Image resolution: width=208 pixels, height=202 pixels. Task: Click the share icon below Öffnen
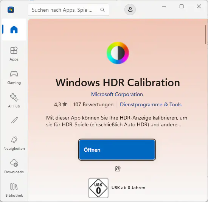point(118,169)
